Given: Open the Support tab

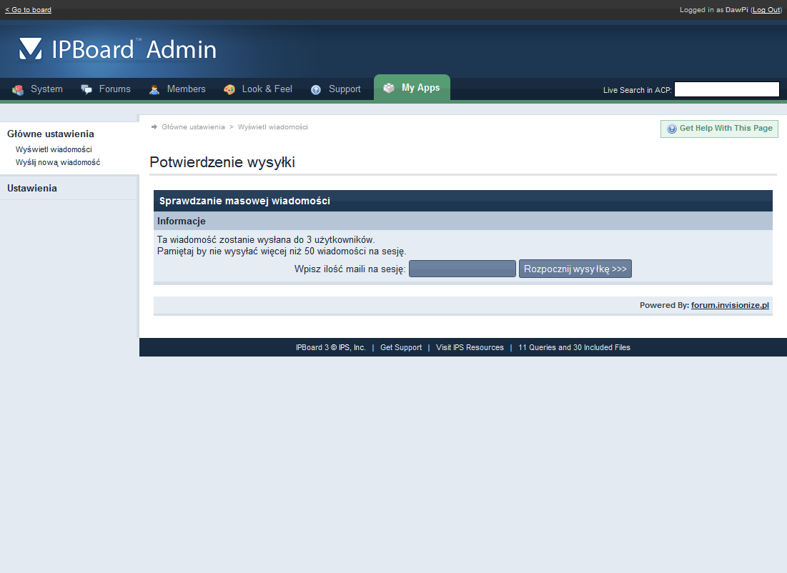Looking at the screenshot, I should [x=336, y=89].
